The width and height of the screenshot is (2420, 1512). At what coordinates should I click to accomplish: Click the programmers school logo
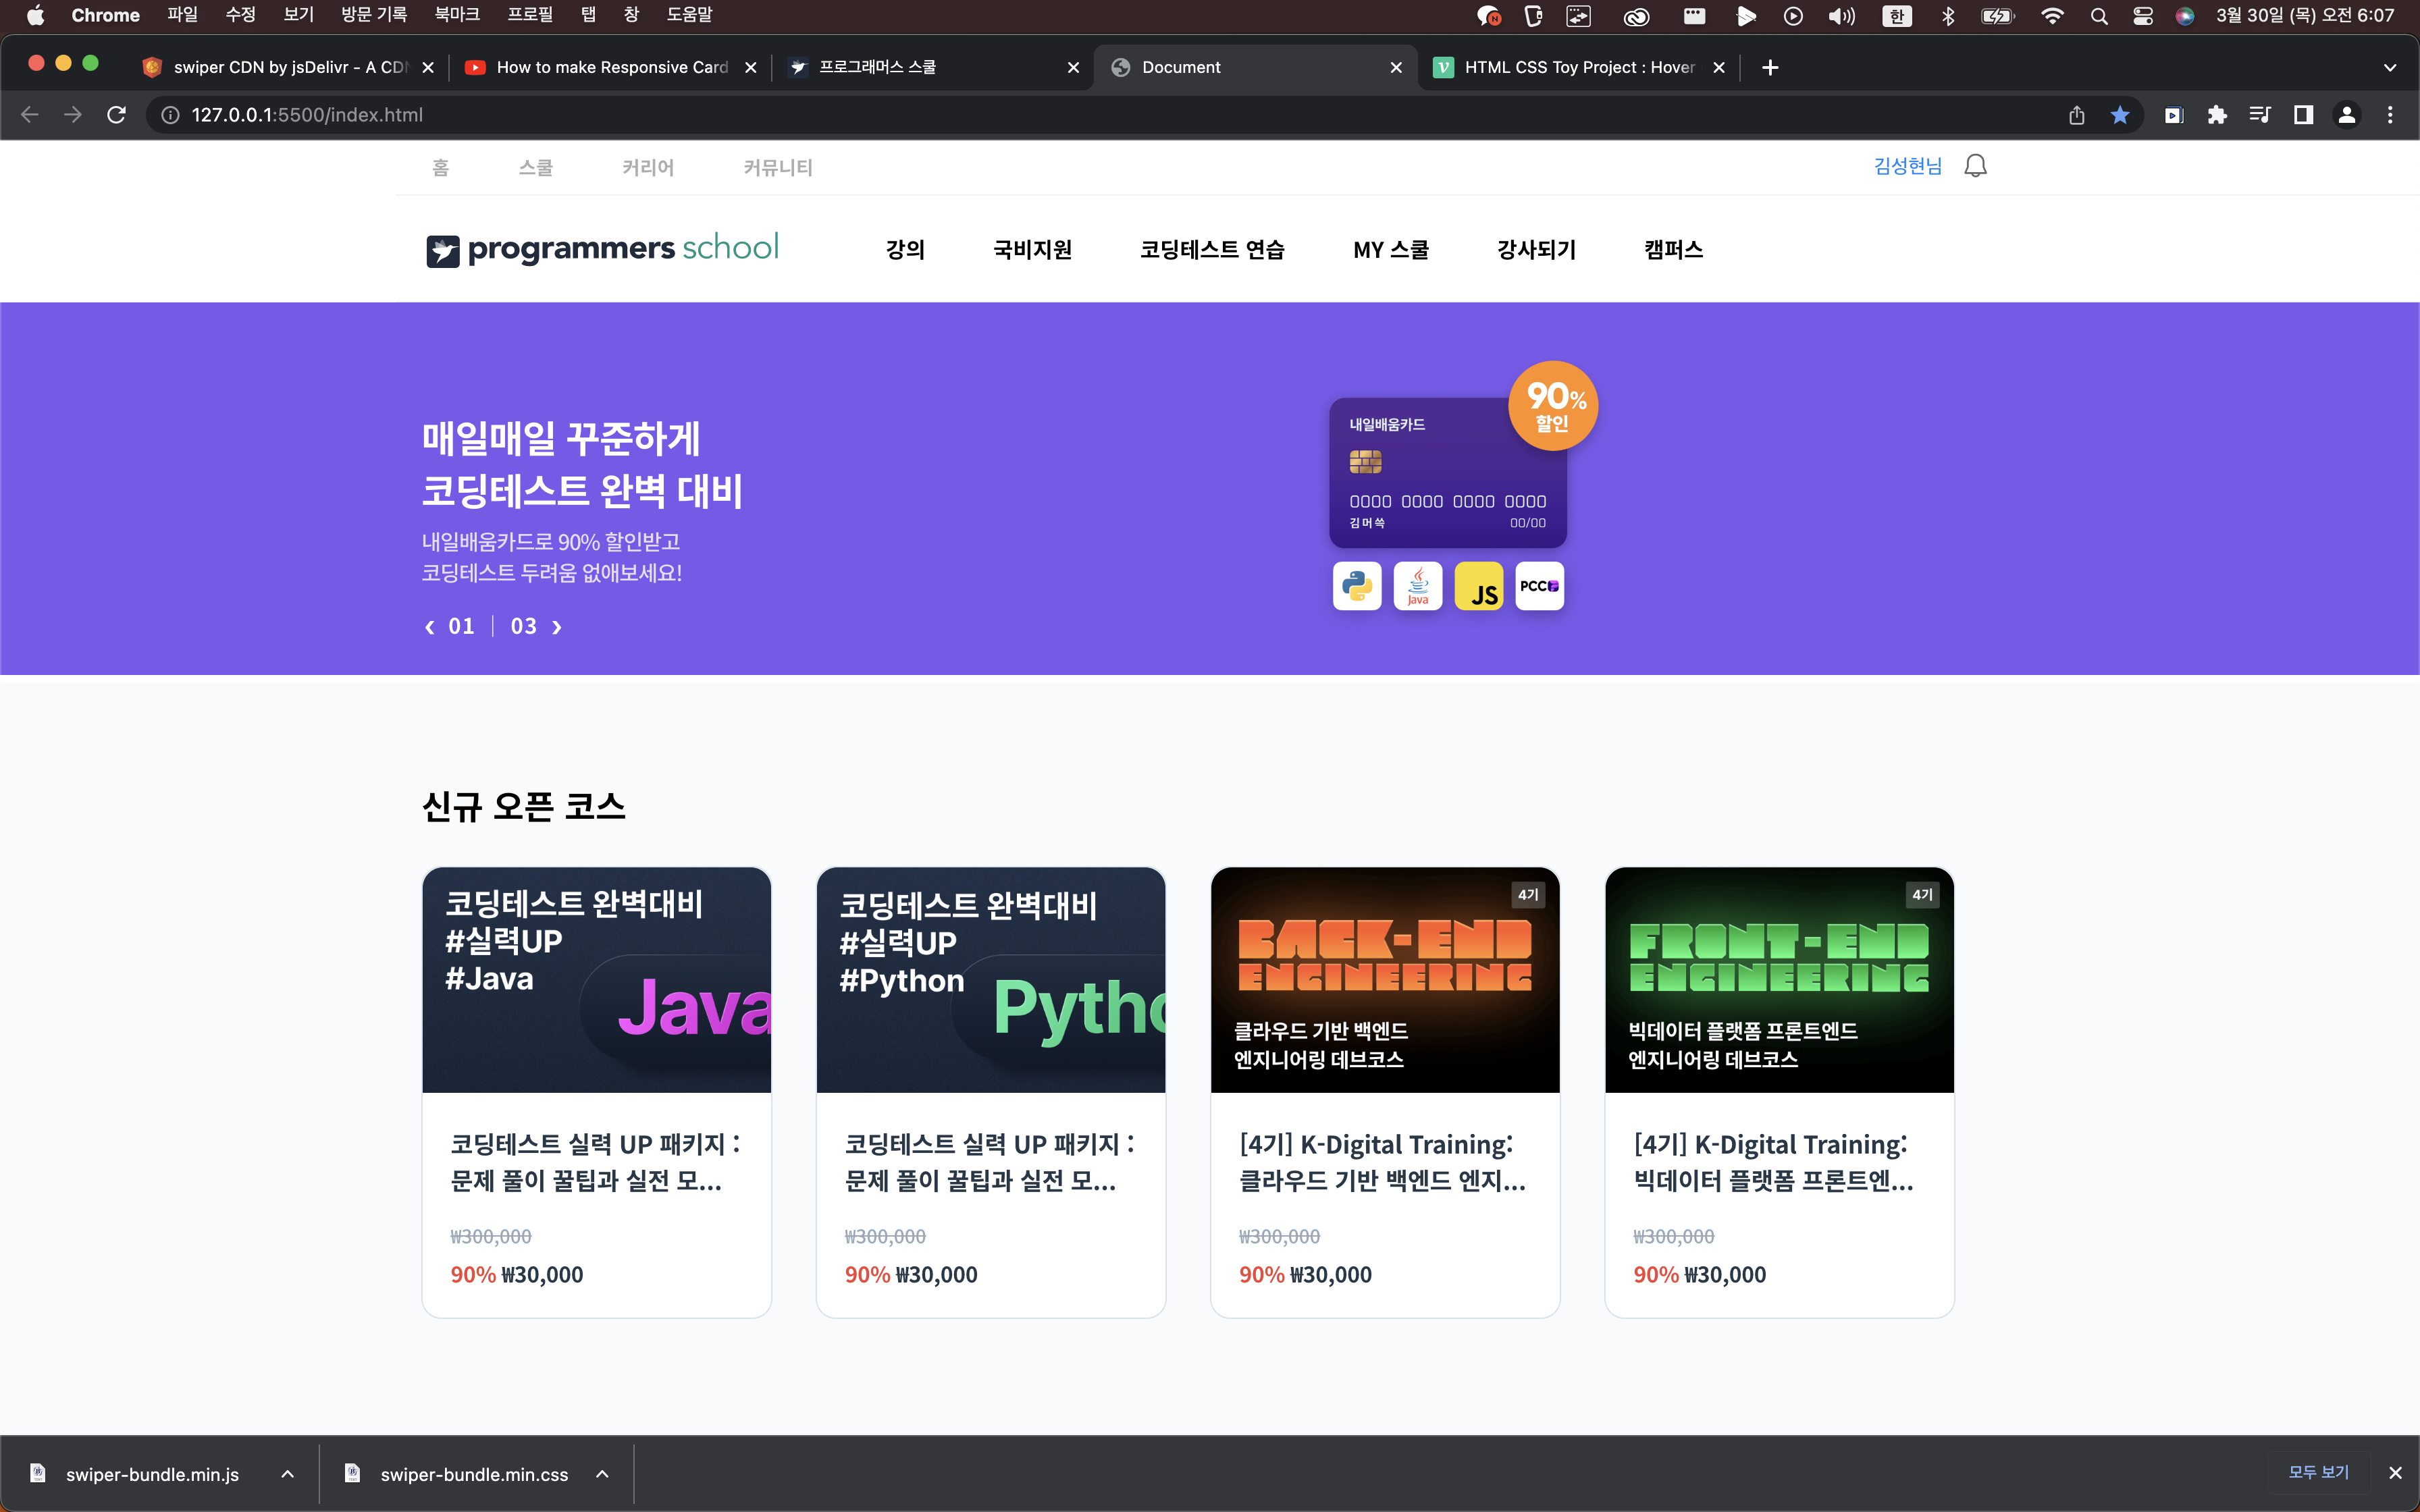tap(602, 249)
